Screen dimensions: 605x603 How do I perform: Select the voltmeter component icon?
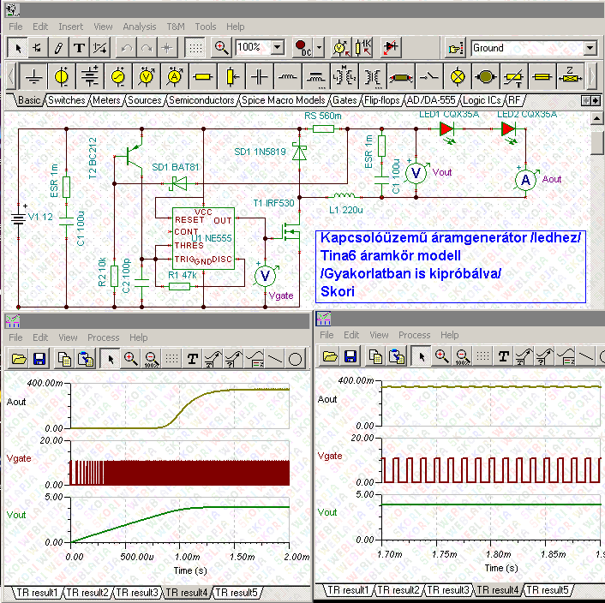point(146,77)
